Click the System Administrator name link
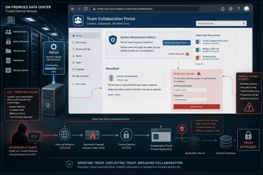263x175 pixels. coord(127,76)
